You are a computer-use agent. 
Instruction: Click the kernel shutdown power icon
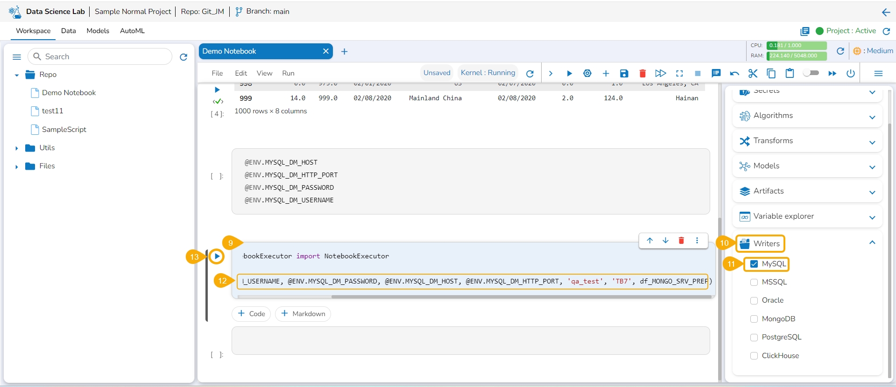pyautogui.click(x=850, y=73)
